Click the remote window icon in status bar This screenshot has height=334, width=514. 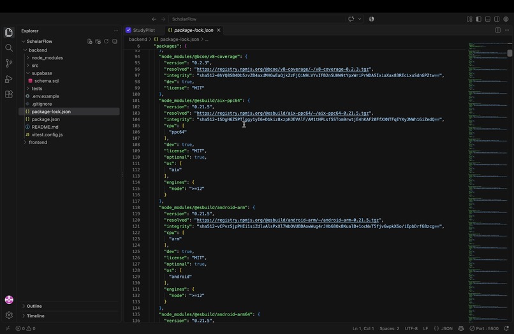point(8,328)
